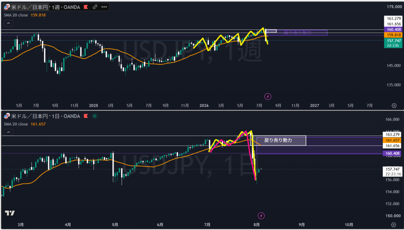This screenshot has width=404, height=230.
Task: Collapse the daily chart indicator legend
Action: [x=9, y=132]
